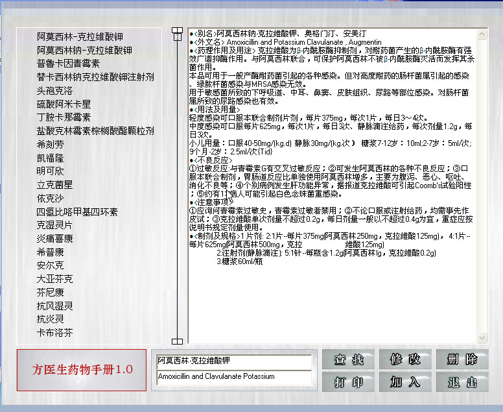Click the <外文名> Amoxicillin line
Image resolution: width=503 pixels, height=412 pixels.
pyautogui.click(x=285, y=42)
